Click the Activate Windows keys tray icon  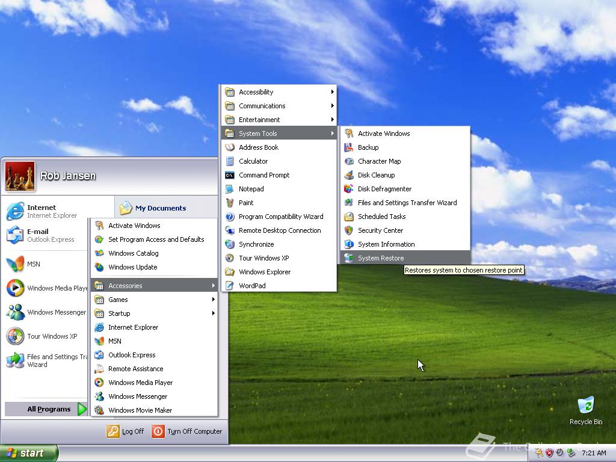(x=538, y=453)
